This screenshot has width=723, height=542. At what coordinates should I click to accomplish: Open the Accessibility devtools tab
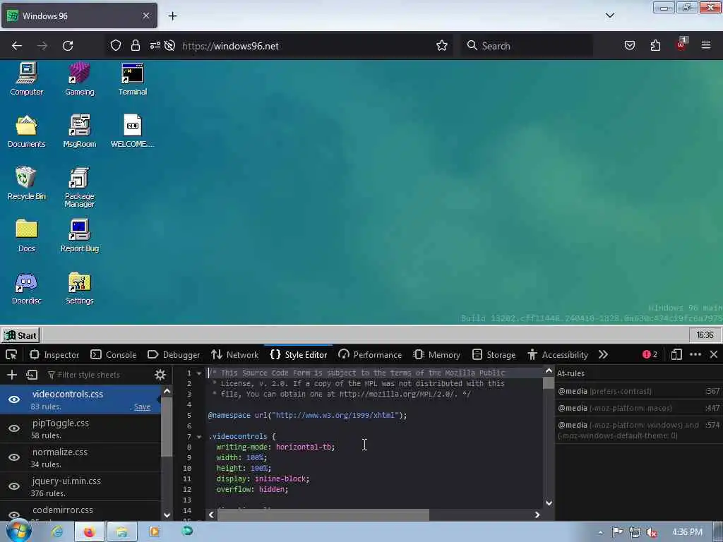[x=558, y=354]
